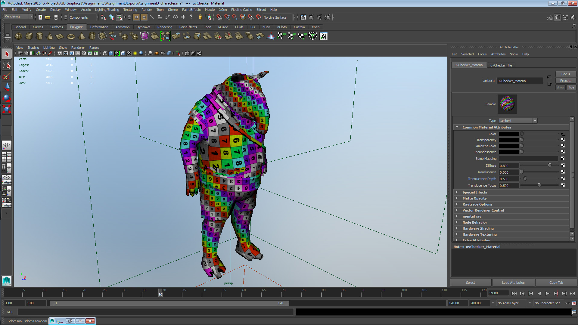This screenshot has width=578, height=325.
Task: Hide the material sample with the Hide button
Action: (571, 87)
